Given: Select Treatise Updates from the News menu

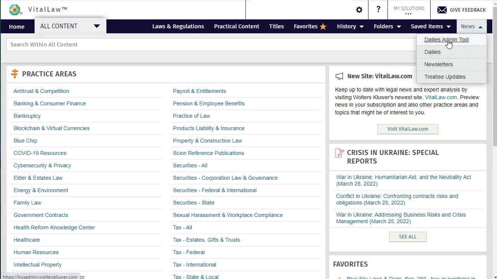Looking at the screenshot, I should [445, 77].
